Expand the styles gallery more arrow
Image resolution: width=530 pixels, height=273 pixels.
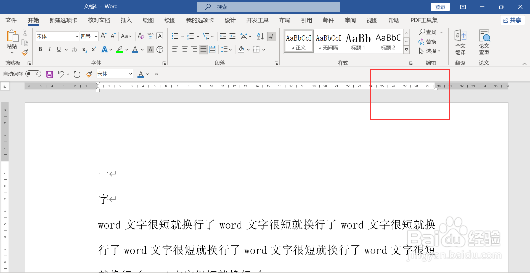tap(407, 50)
